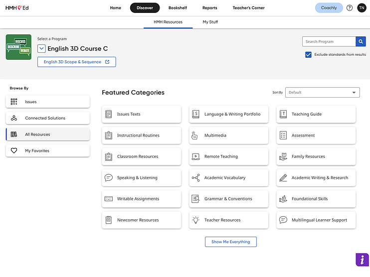
Task: Click the Speaking & Listening speech bubble icon
Action: pyautogui.click(x=109, y=177)
